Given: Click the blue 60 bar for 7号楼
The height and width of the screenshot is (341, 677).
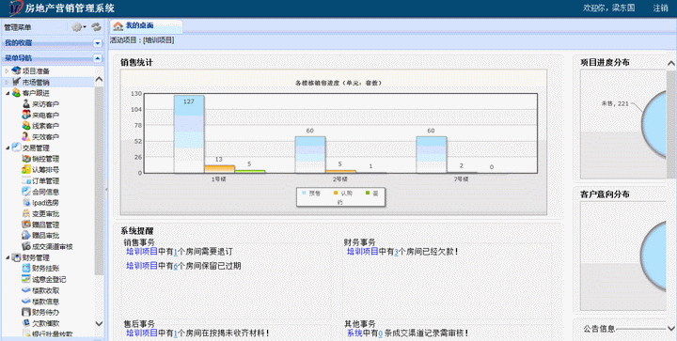Looking at the screenshot, I should [x=431, y=155].
